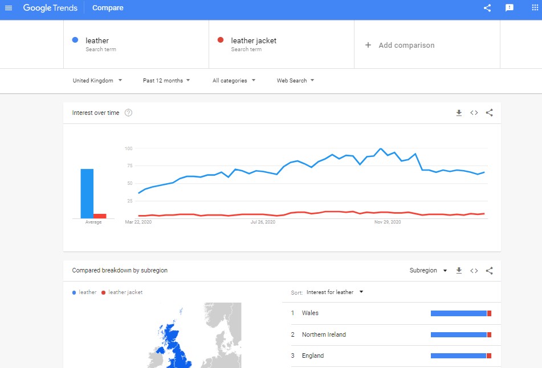Viewport: 542px width, 368px height.
Task: Open the Past 12 months time filter
Action: click(166, 81)
